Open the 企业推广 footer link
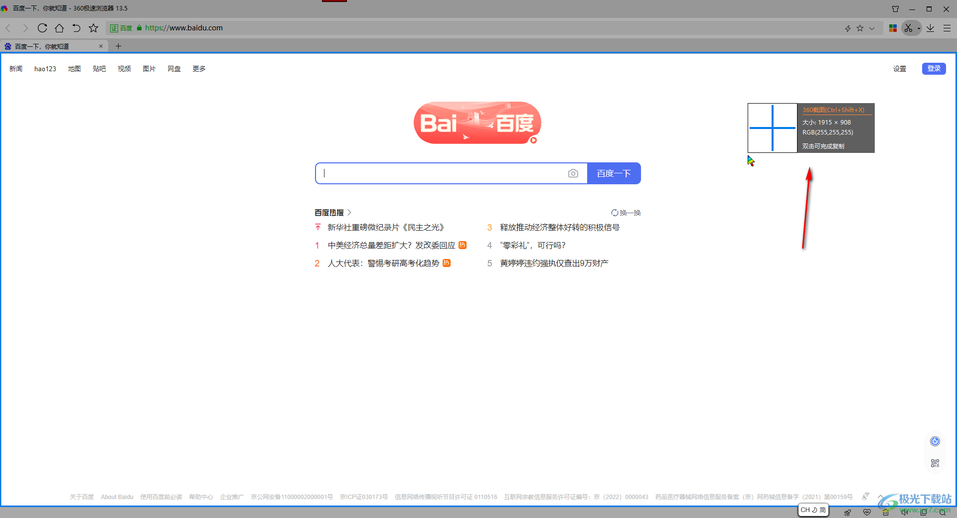The image size is (957, 518). 232,497
